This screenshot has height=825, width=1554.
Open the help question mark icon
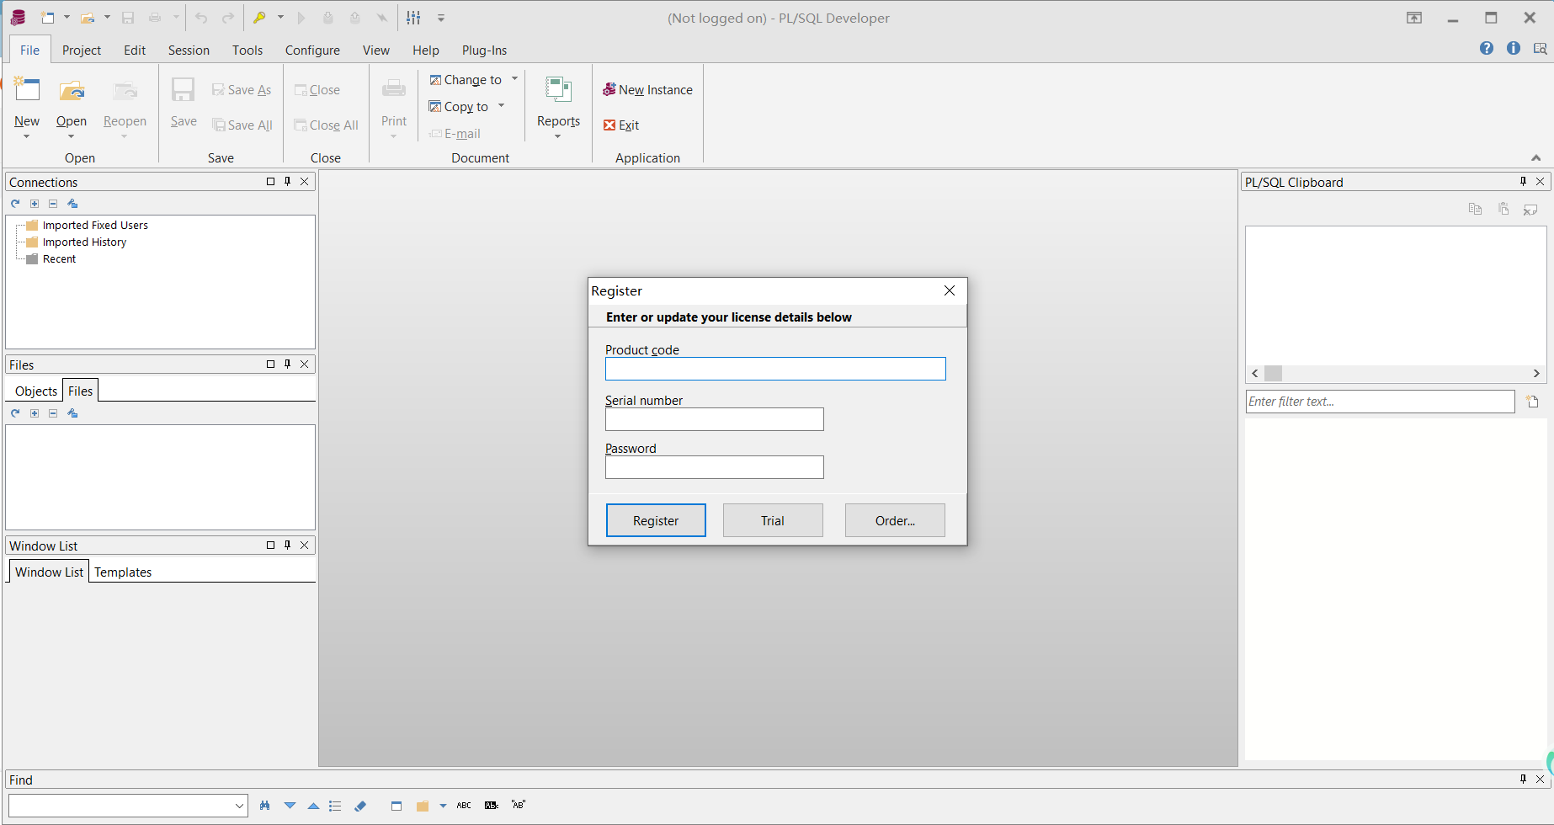click(1487, 48)
